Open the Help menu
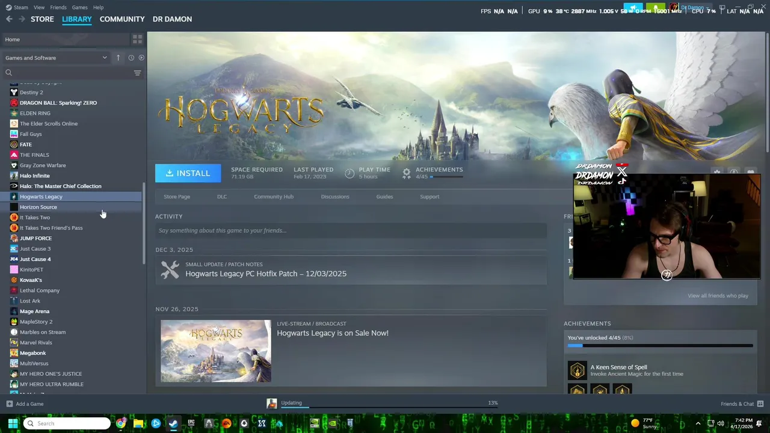The image size is (770, 433). [x=98, y=7]
